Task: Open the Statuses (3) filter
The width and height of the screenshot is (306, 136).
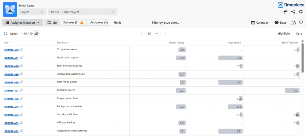Action: pyautogui.click(x=74, y=22)
